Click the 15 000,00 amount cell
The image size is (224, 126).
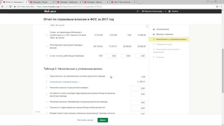[x=141, y=35]
